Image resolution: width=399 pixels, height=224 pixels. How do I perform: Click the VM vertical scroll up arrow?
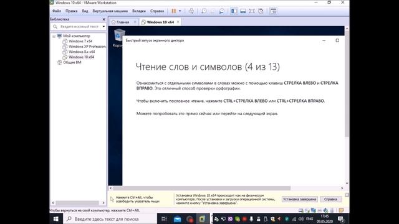tap(347, 29)
